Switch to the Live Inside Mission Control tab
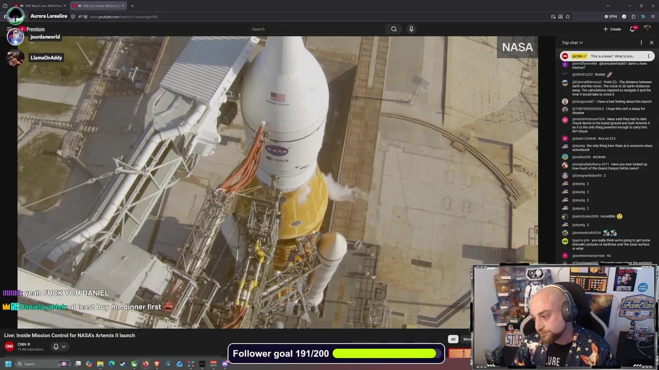The width and height of the screenshot is (659, 370). pyautogui.click(x=98, y=6)
